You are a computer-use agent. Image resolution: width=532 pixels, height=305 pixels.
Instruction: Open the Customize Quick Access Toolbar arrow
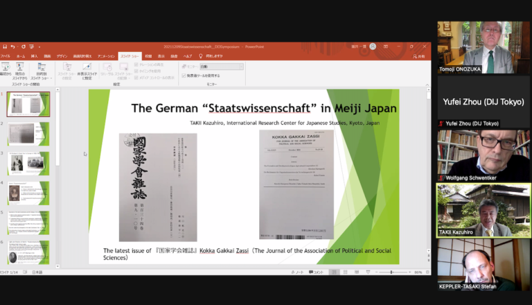click(x=39, y=47)
